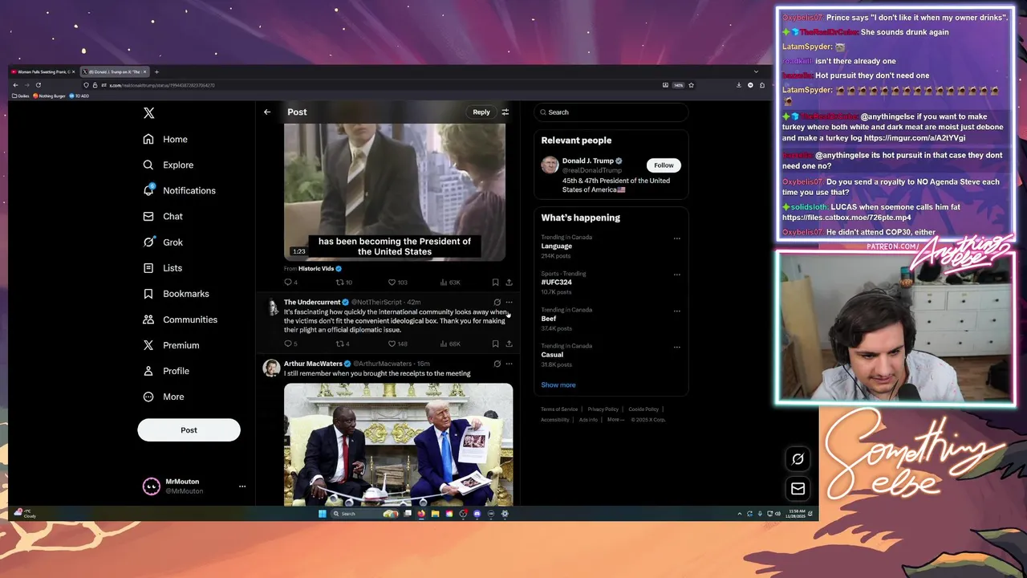
Task: Open a new browser tab
Action: (x=157, y=72)
